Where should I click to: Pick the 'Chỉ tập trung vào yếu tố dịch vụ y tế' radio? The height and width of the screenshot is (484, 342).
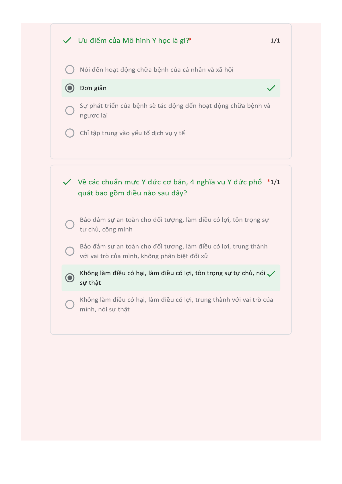70,133
